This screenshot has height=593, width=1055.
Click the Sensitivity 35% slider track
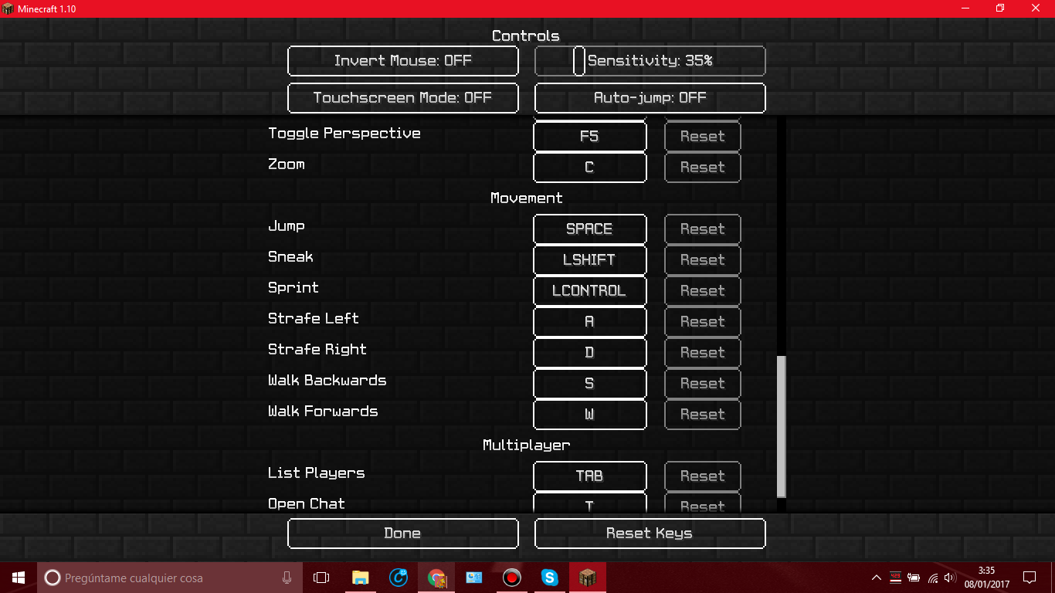coord(650,61)
